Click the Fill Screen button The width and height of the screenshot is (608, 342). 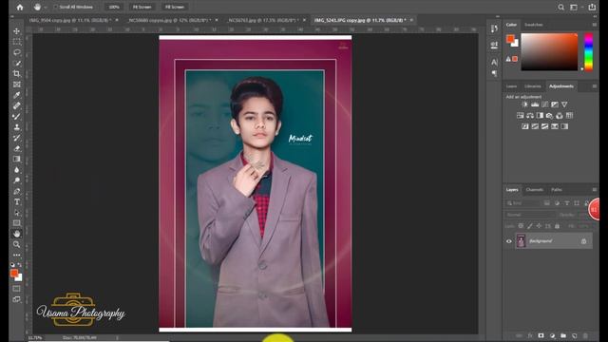pyautogui.click(x=175, y=7)
